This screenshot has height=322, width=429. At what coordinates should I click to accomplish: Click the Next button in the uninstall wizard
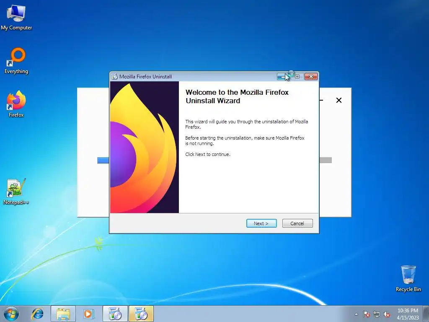click(x=261, y=223)
